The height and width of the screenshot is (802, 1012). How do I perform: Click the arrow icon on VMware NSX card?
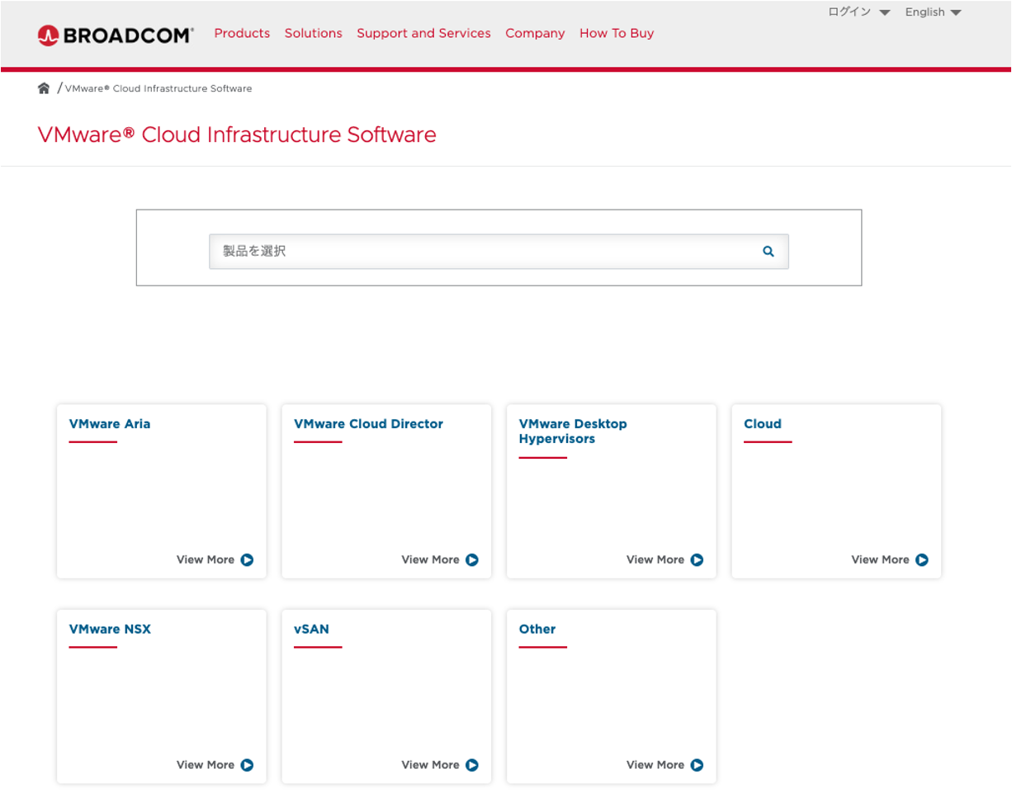point(247,765)
